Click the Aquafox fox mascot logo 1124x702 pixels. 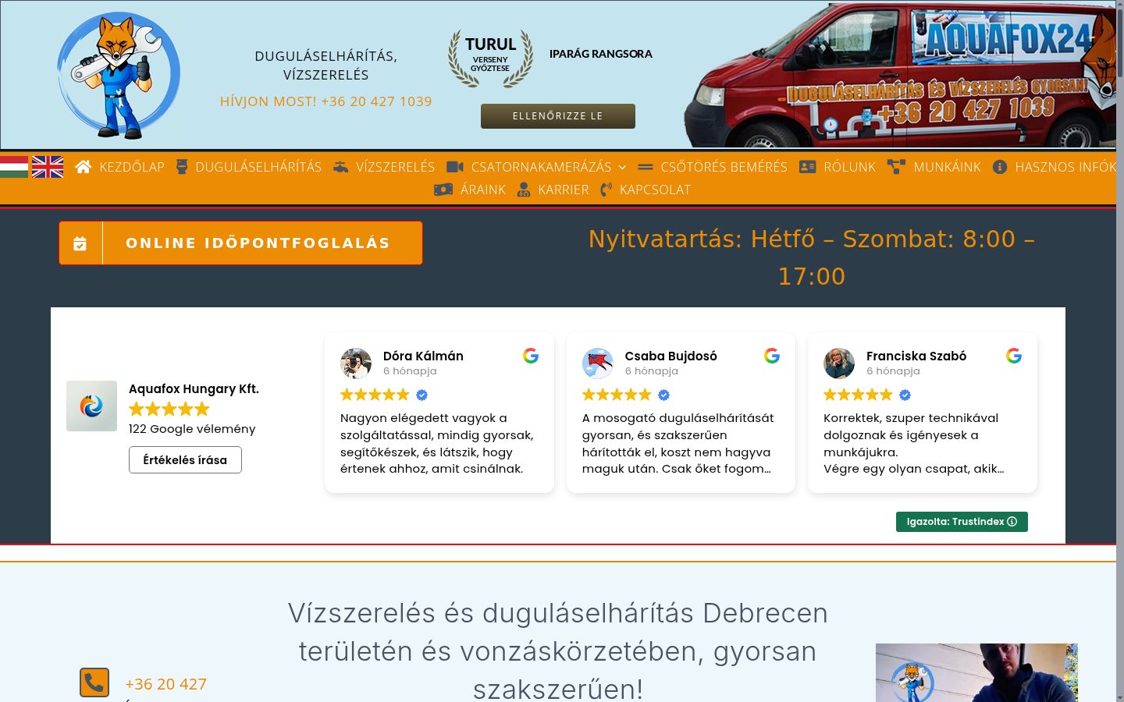119,76
